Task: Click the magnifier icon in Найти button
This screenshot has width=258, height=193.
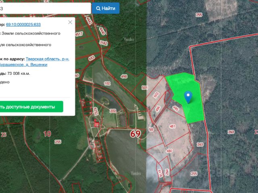Action: click(x=98, y=8)
